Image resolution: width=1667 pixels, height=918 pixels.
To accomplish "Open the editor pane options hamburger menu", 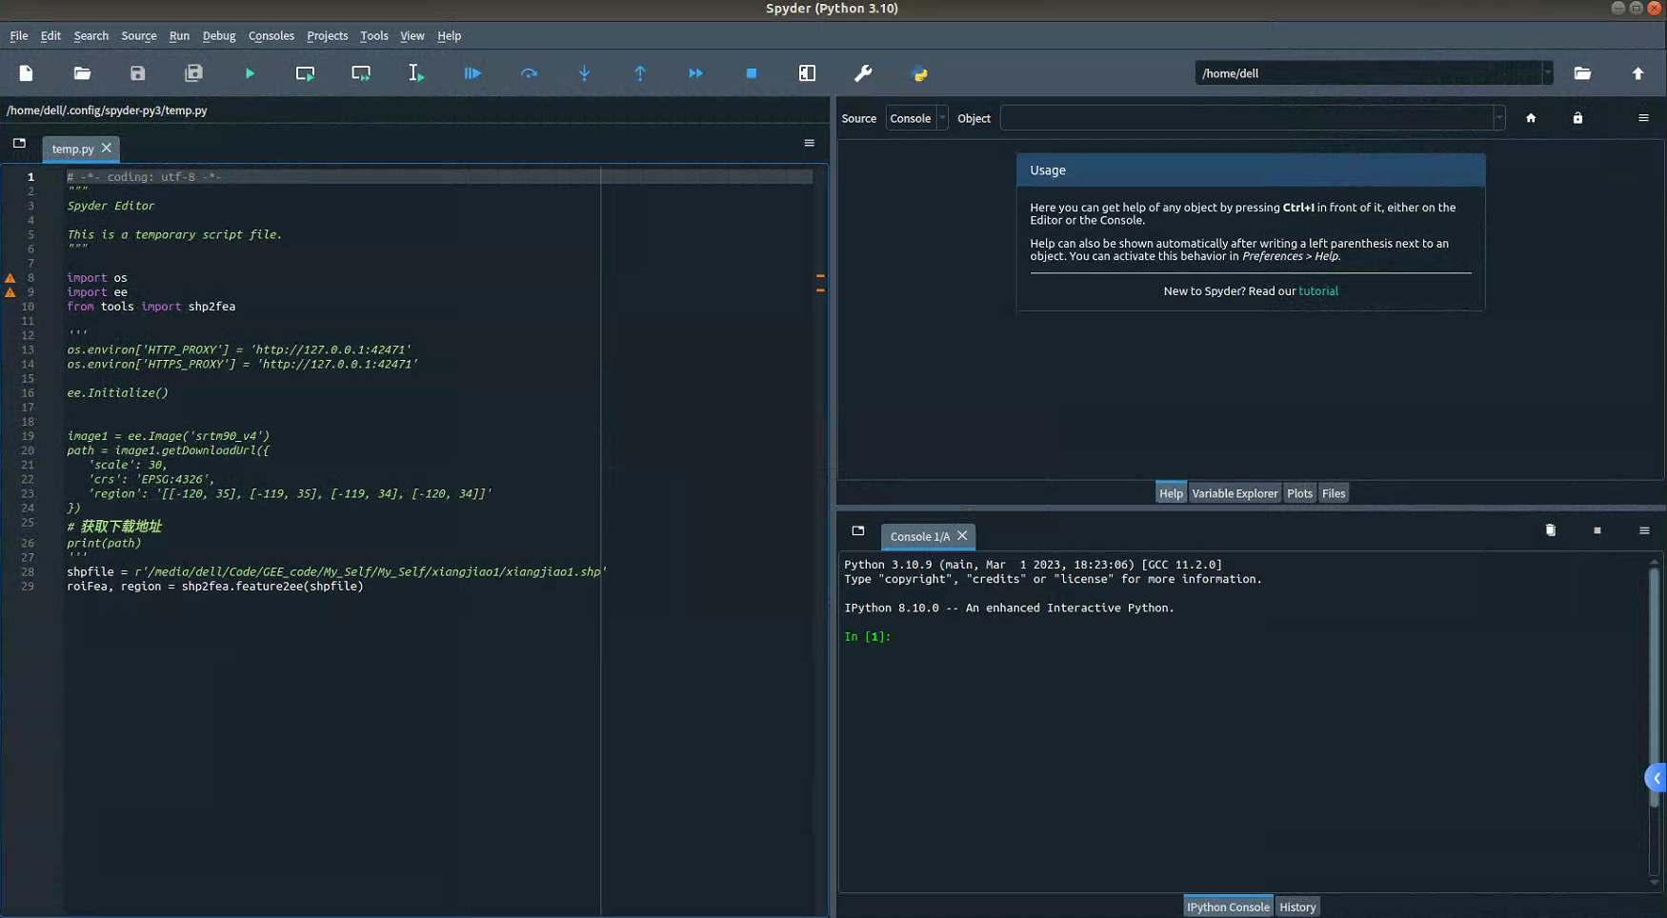I will [809, 143].
